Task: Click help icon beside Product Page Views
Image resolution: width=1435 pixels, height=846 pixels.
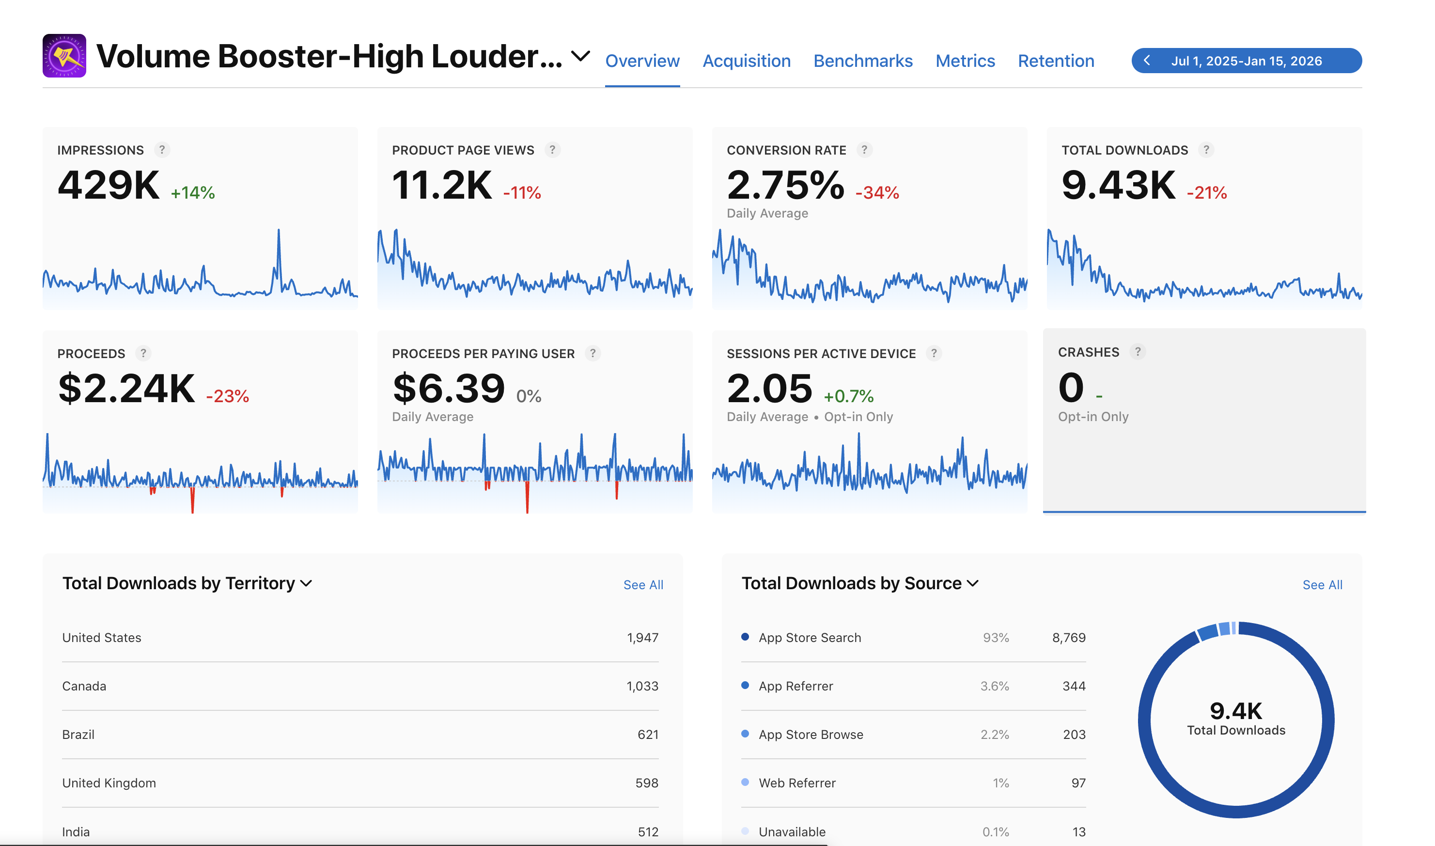Action: click(x=552, y=150)
